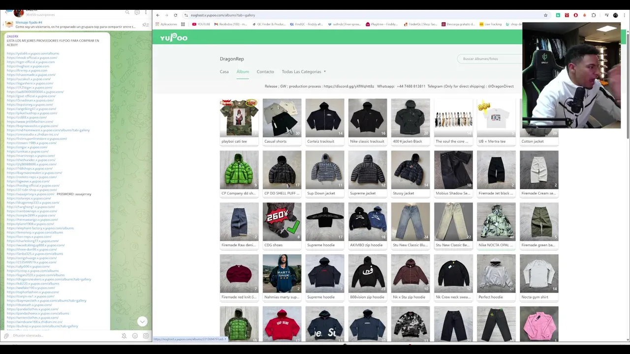This screenshot has width=630, height=354.
Task: Open the Corteiz tracksuit album
Action: pyautogui.click(x=325, y=121)
